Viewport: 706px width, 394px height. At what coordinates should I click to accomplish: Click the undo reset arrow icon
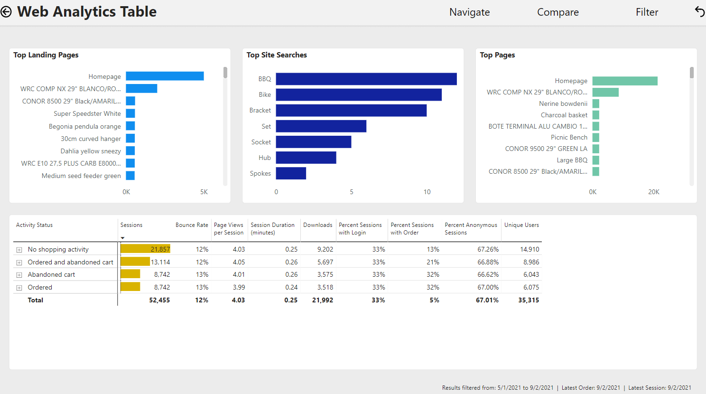[699, 11]
